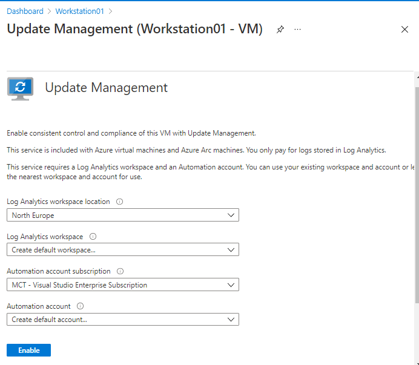This screenshot has width=419, height=365.
Task: Show info tooltip for Log Analytics workspace
Action: (x=93, y=237)
